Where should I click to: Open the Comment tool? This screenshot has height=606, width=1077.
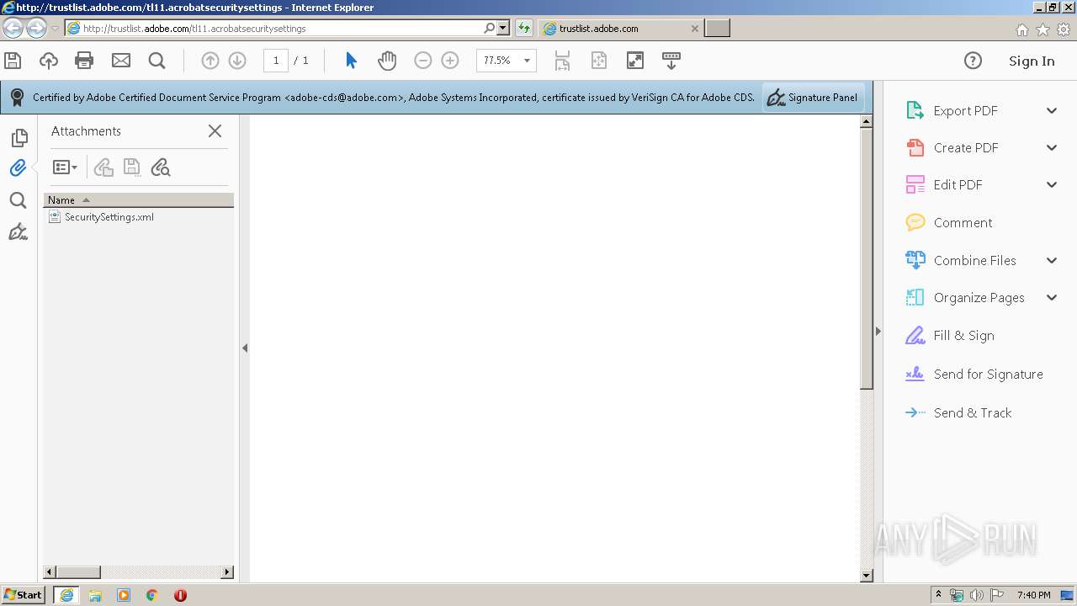pyautogui.click(x=963, y=222)
